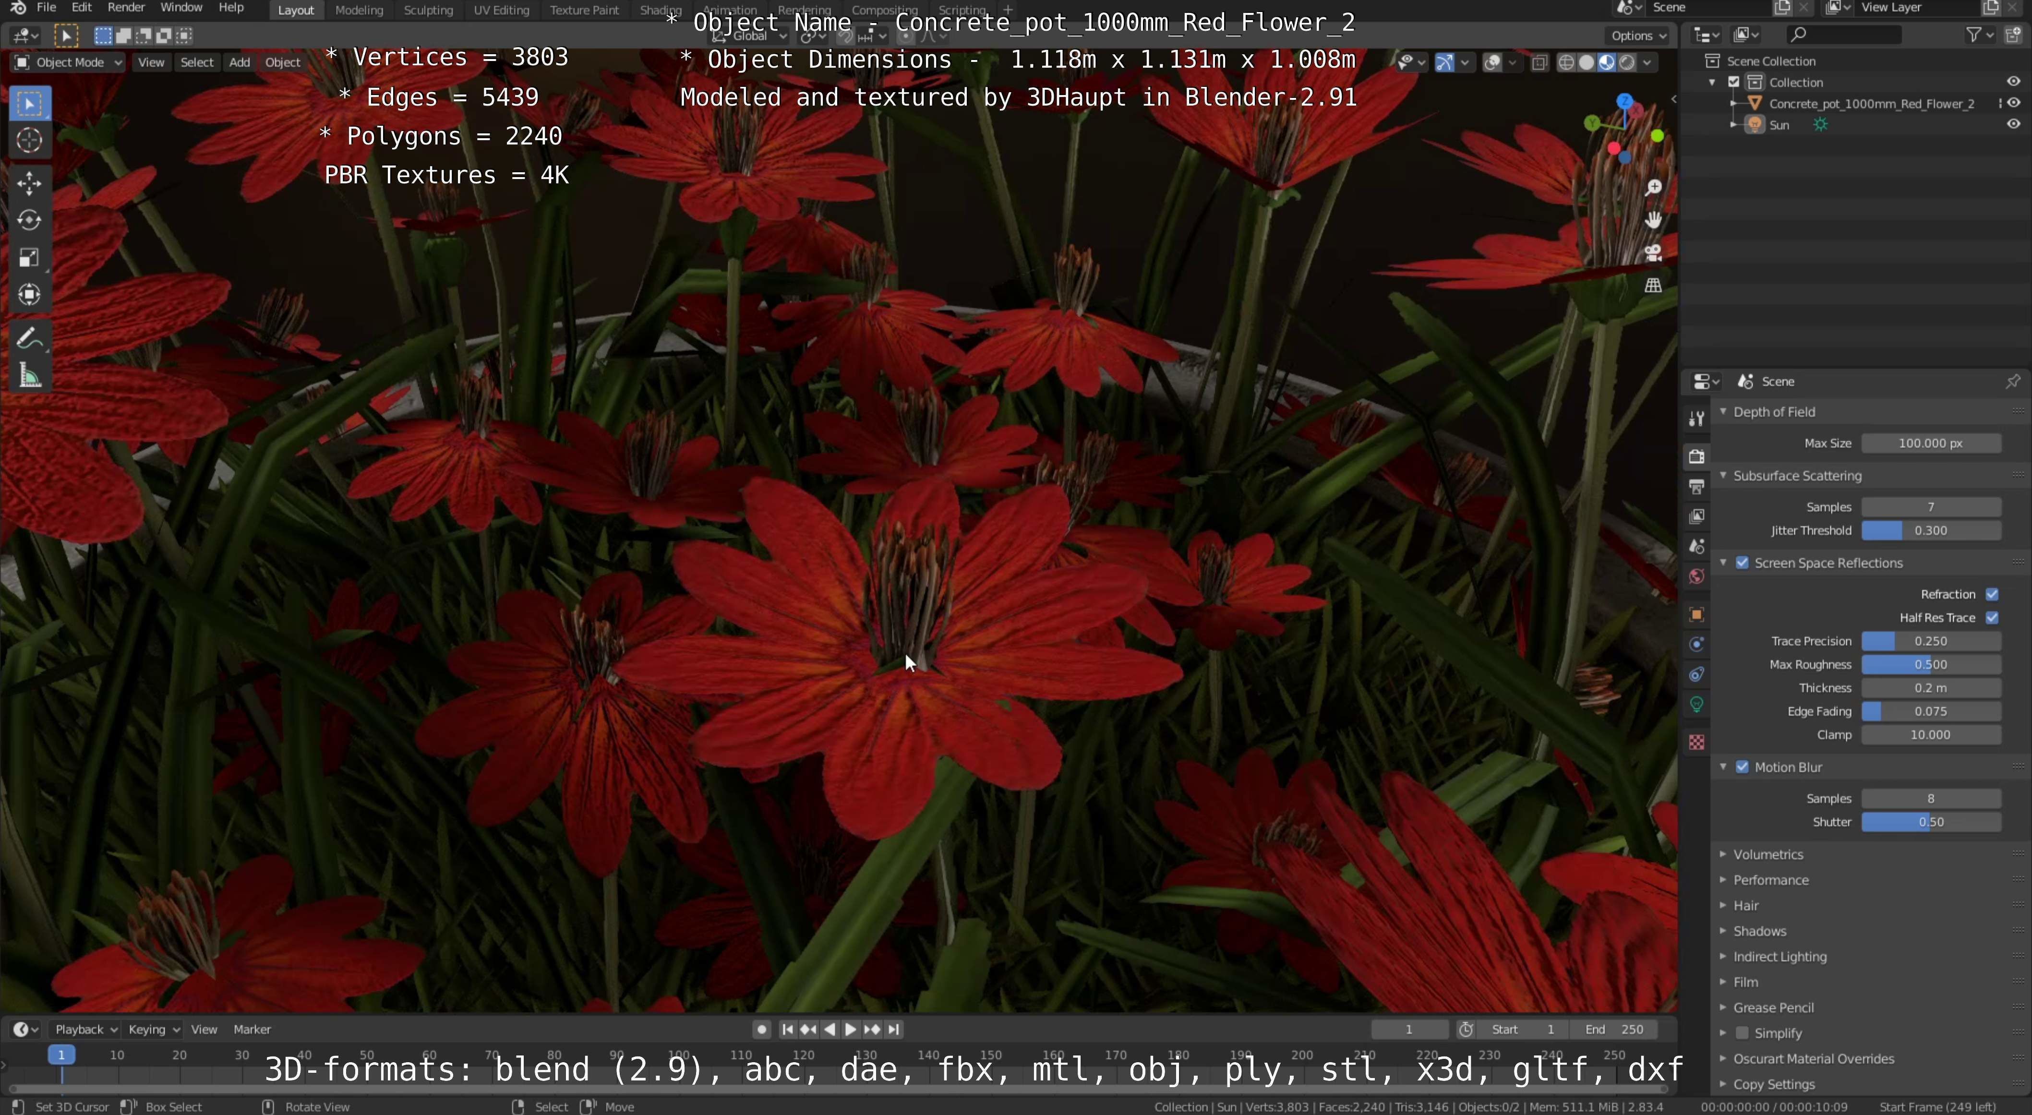Open the Object Mode dropdown
The width and height of the screenshot is (2032, 1115).
pos(69,62)
